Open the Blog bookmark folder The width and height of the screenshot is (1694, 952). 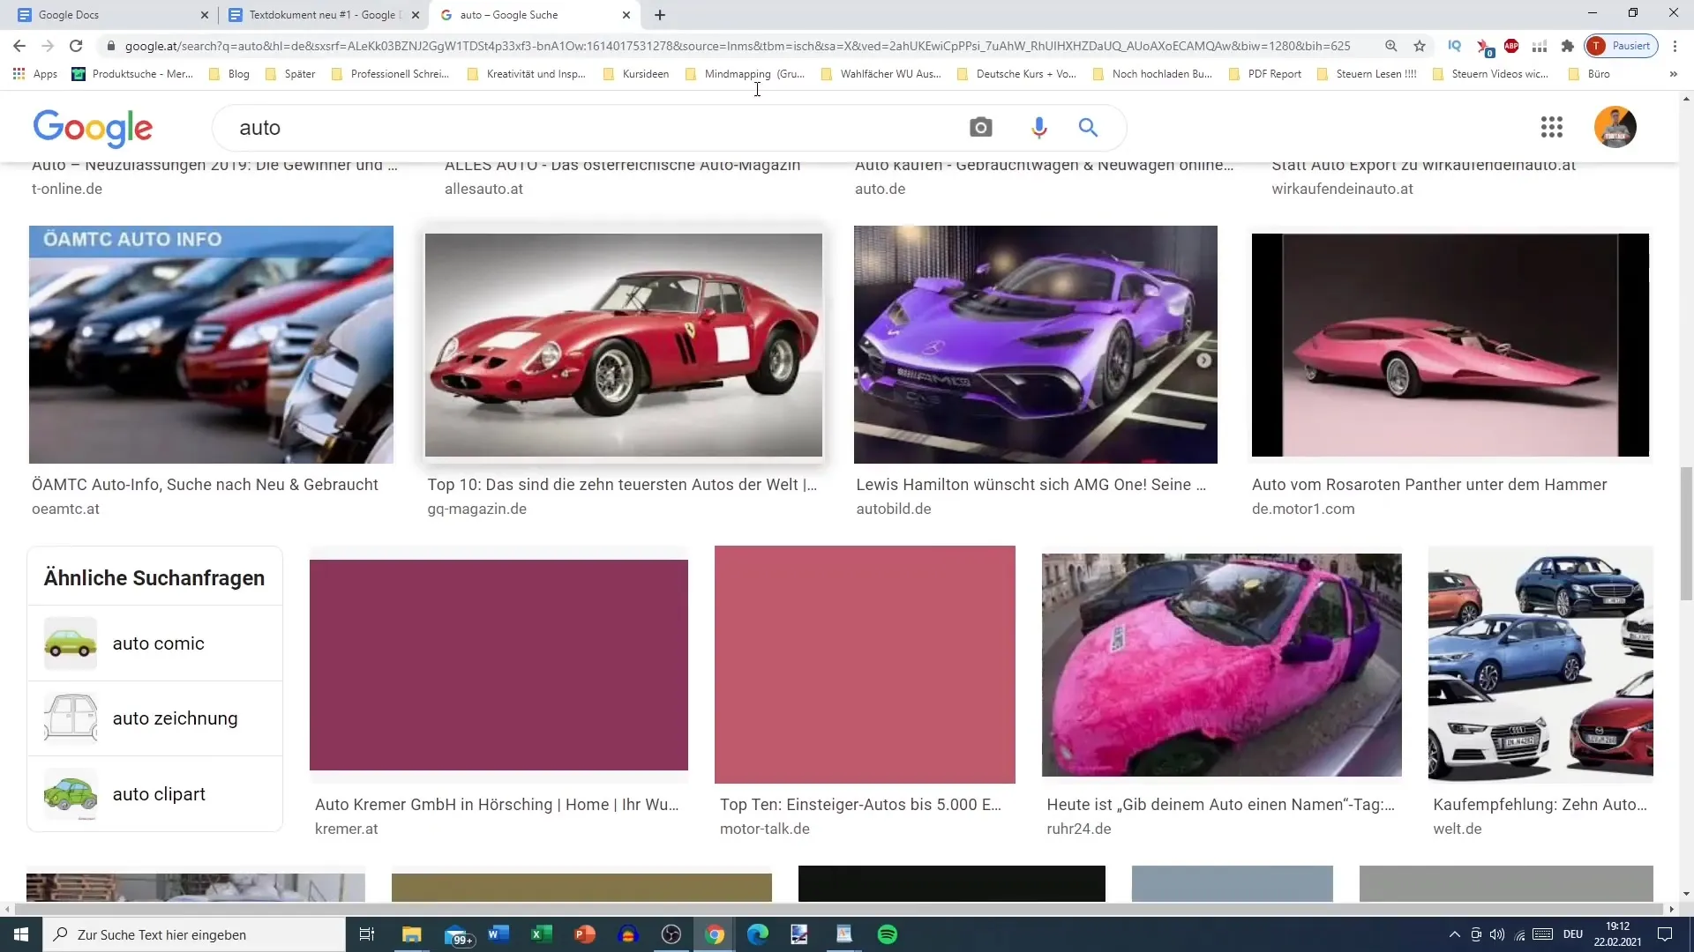[229, 74]
